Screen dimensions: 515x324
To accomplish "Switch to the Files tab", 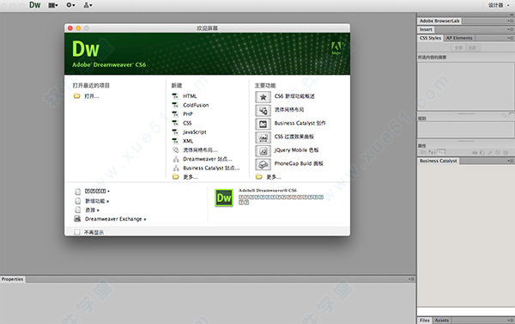I will pyautogui.click(x=424, y=320).
